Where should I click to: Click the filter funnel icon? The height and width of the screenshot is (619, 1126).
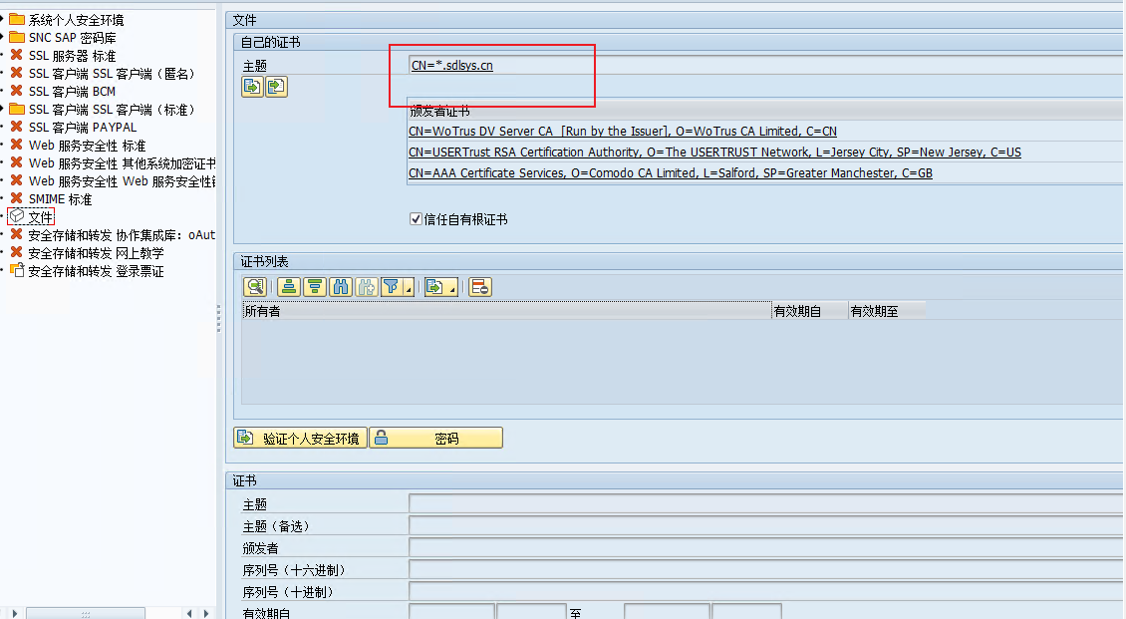coord(392,287)
